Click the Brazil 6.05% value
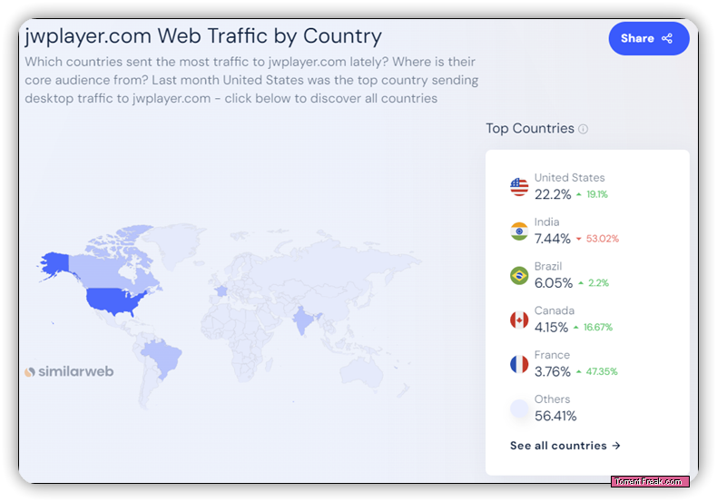The height and width of the screenshot is (502, 717). coord(554,283)
